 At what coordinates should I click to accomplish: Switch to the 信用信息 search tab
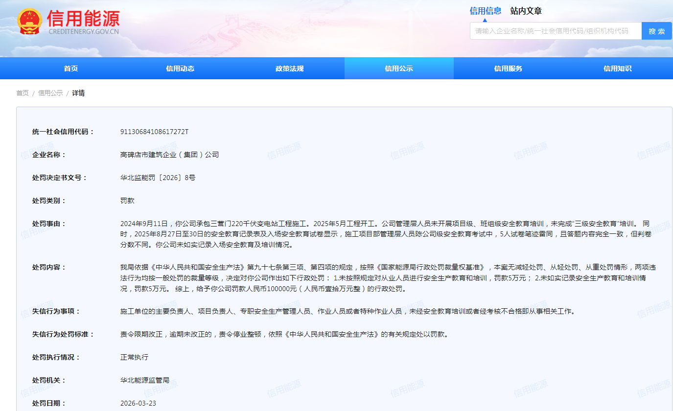485,11
